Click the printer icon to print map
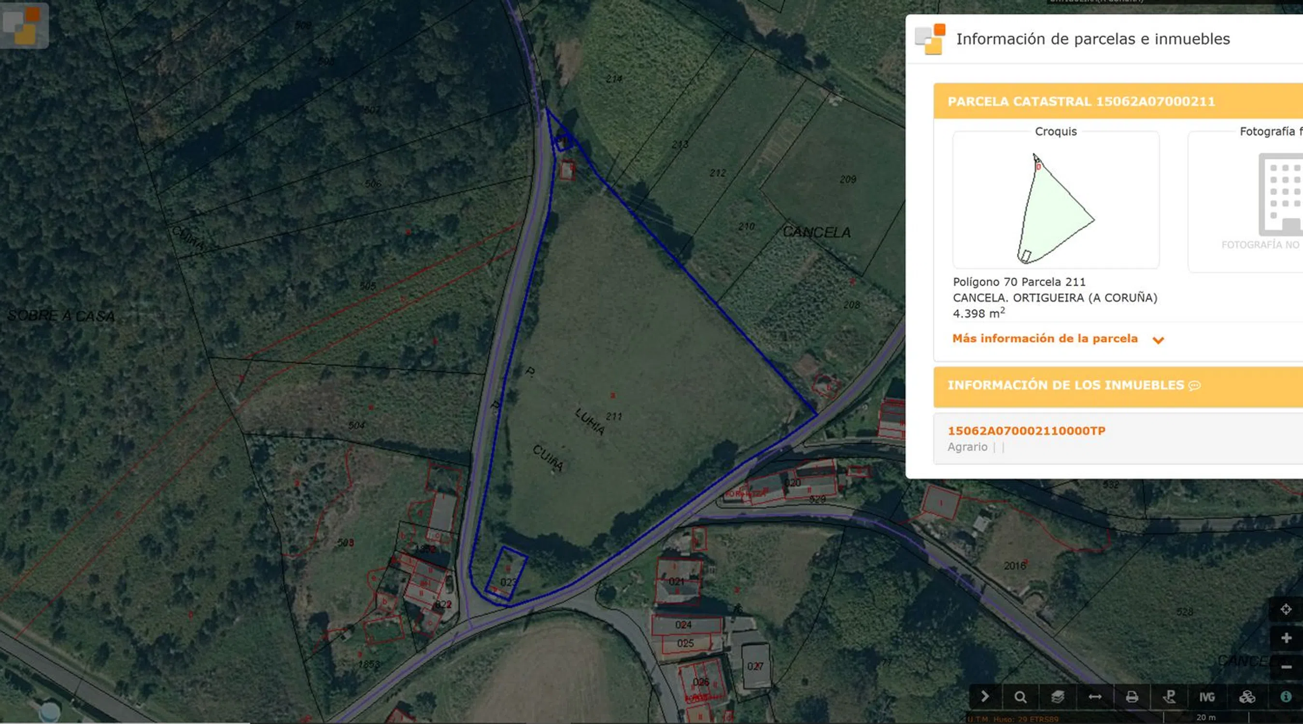1303x724 pixels. (1132, 697)
